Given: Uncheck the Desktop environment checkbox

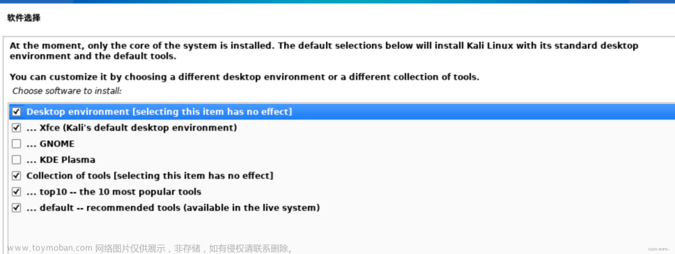Looking at the screenshot, I should (x=16, y=112).
